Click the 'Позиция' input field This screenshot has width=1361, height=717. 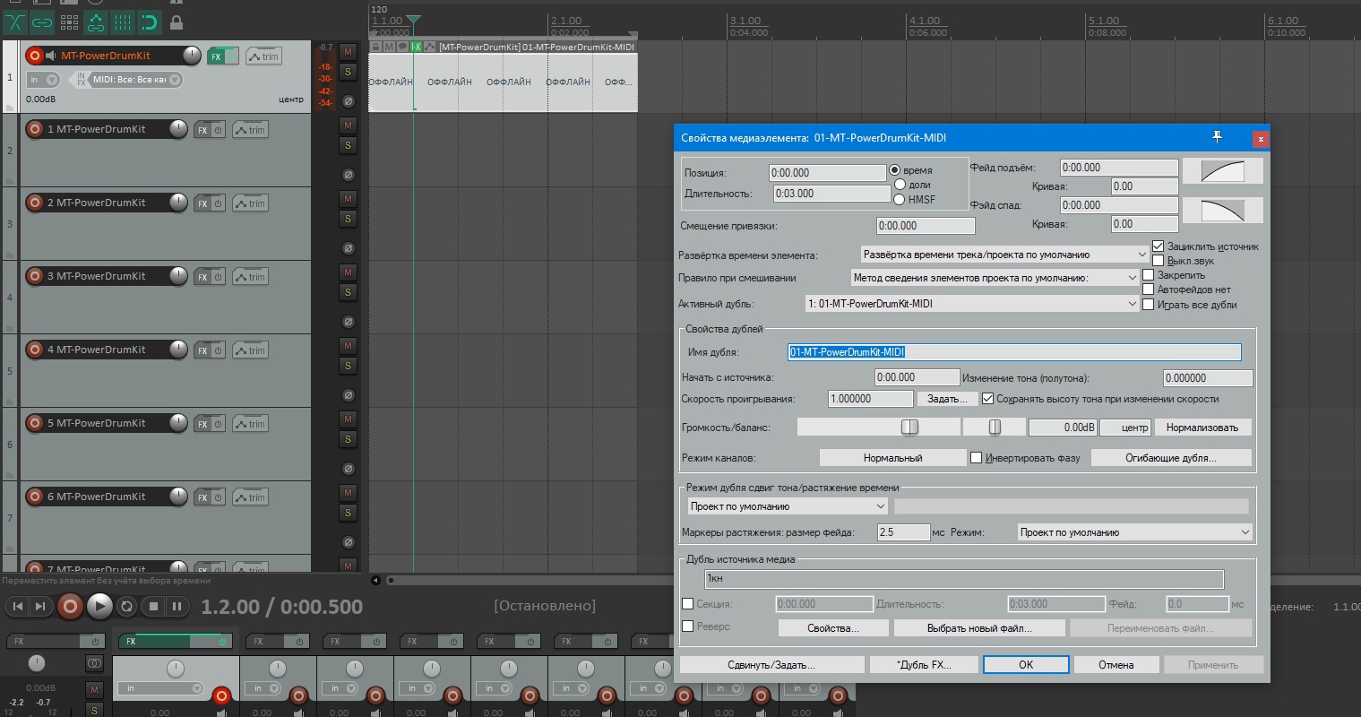pyautogui.click(x=828, y=173)
